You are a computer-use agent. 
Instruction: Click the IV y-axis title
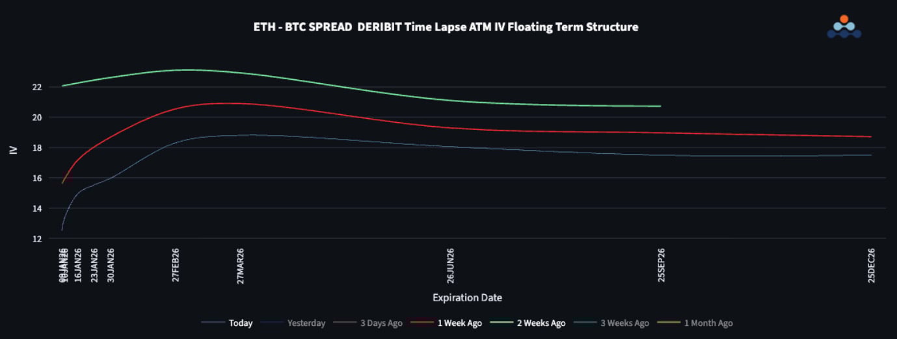point(14,150)
